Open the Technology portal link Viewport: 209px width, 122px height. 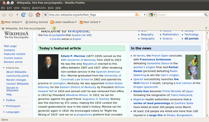pyautogui.click(x=191, y=34)
